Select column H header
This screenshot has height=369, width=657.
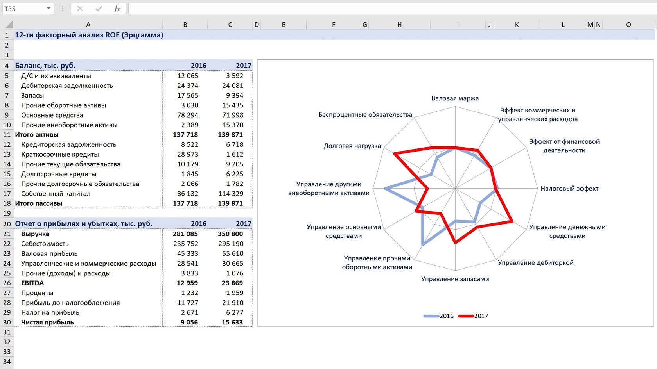pos(399,25)
